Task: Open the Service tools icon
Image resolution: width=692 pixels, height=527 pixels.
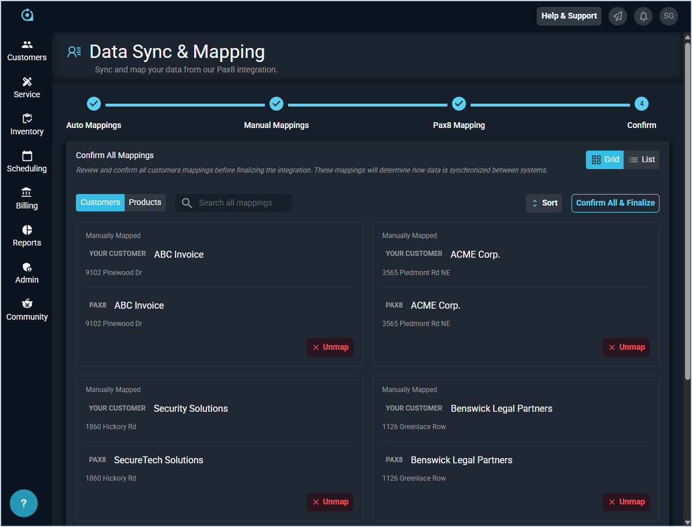Action: [x=27, y=82]
